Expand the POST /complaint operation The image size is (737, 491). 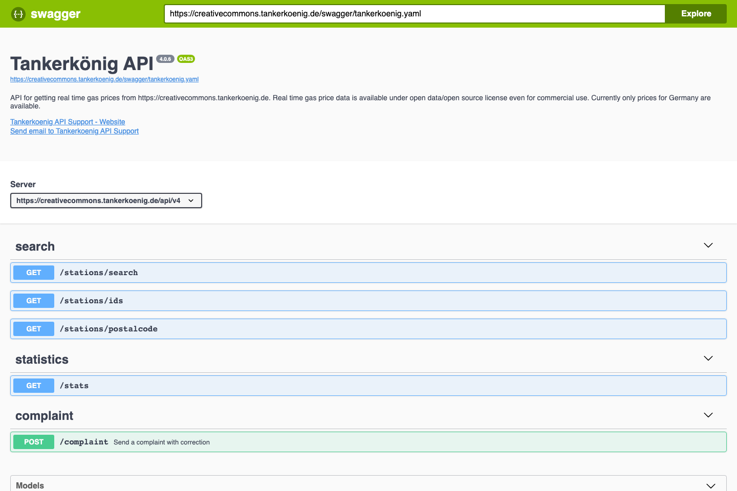pos(358,441)
